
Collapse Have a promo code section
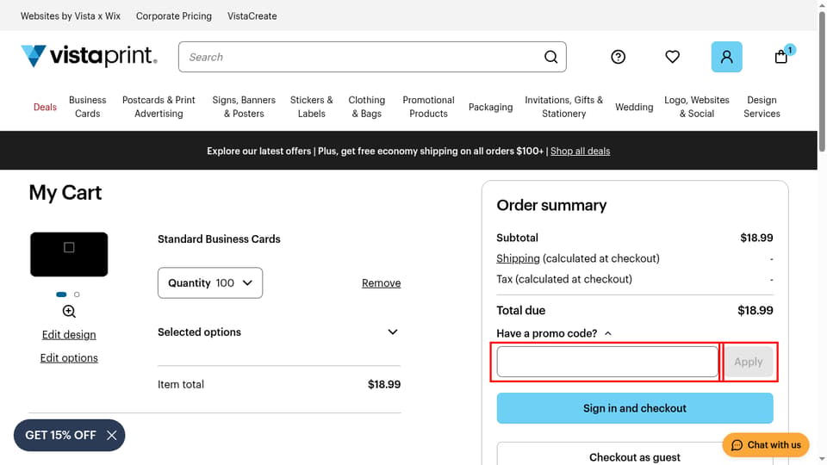(x=554, y=333)
